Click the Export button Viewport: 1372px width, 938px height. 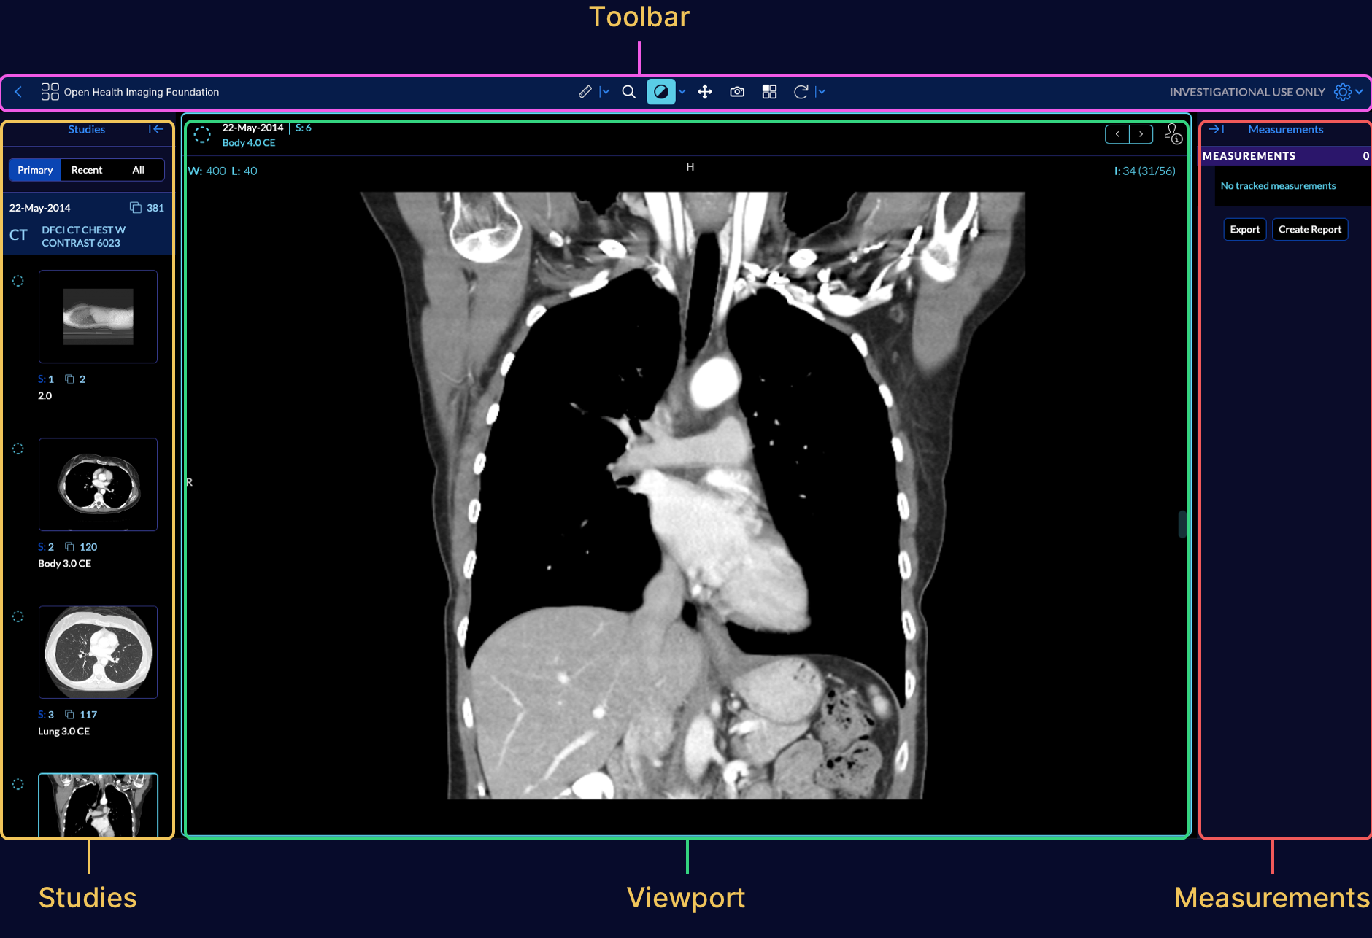1244,229
